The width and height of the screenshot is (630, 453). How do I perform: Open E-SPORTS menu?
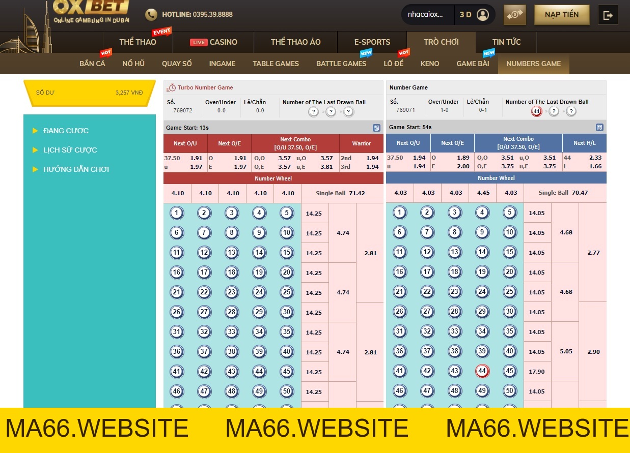tap(372, 42)
